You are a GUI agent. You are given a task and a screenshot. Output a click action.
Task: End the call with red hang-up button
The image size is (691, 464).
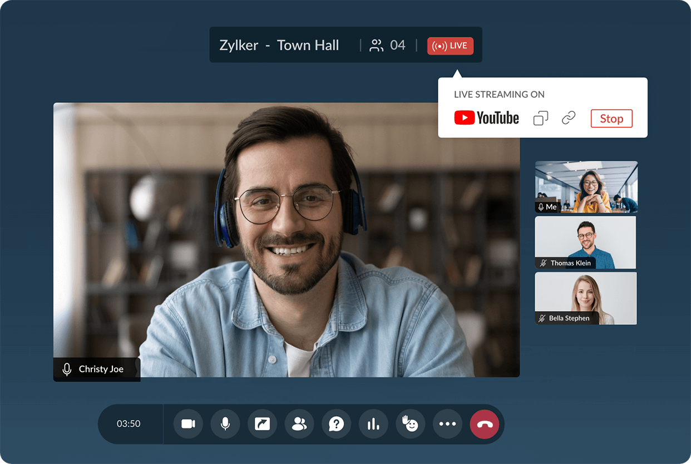tap(485, 424)
